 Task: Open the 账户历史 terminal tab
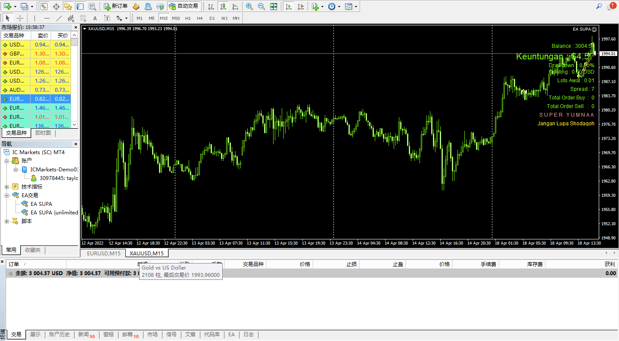[59, 335]
